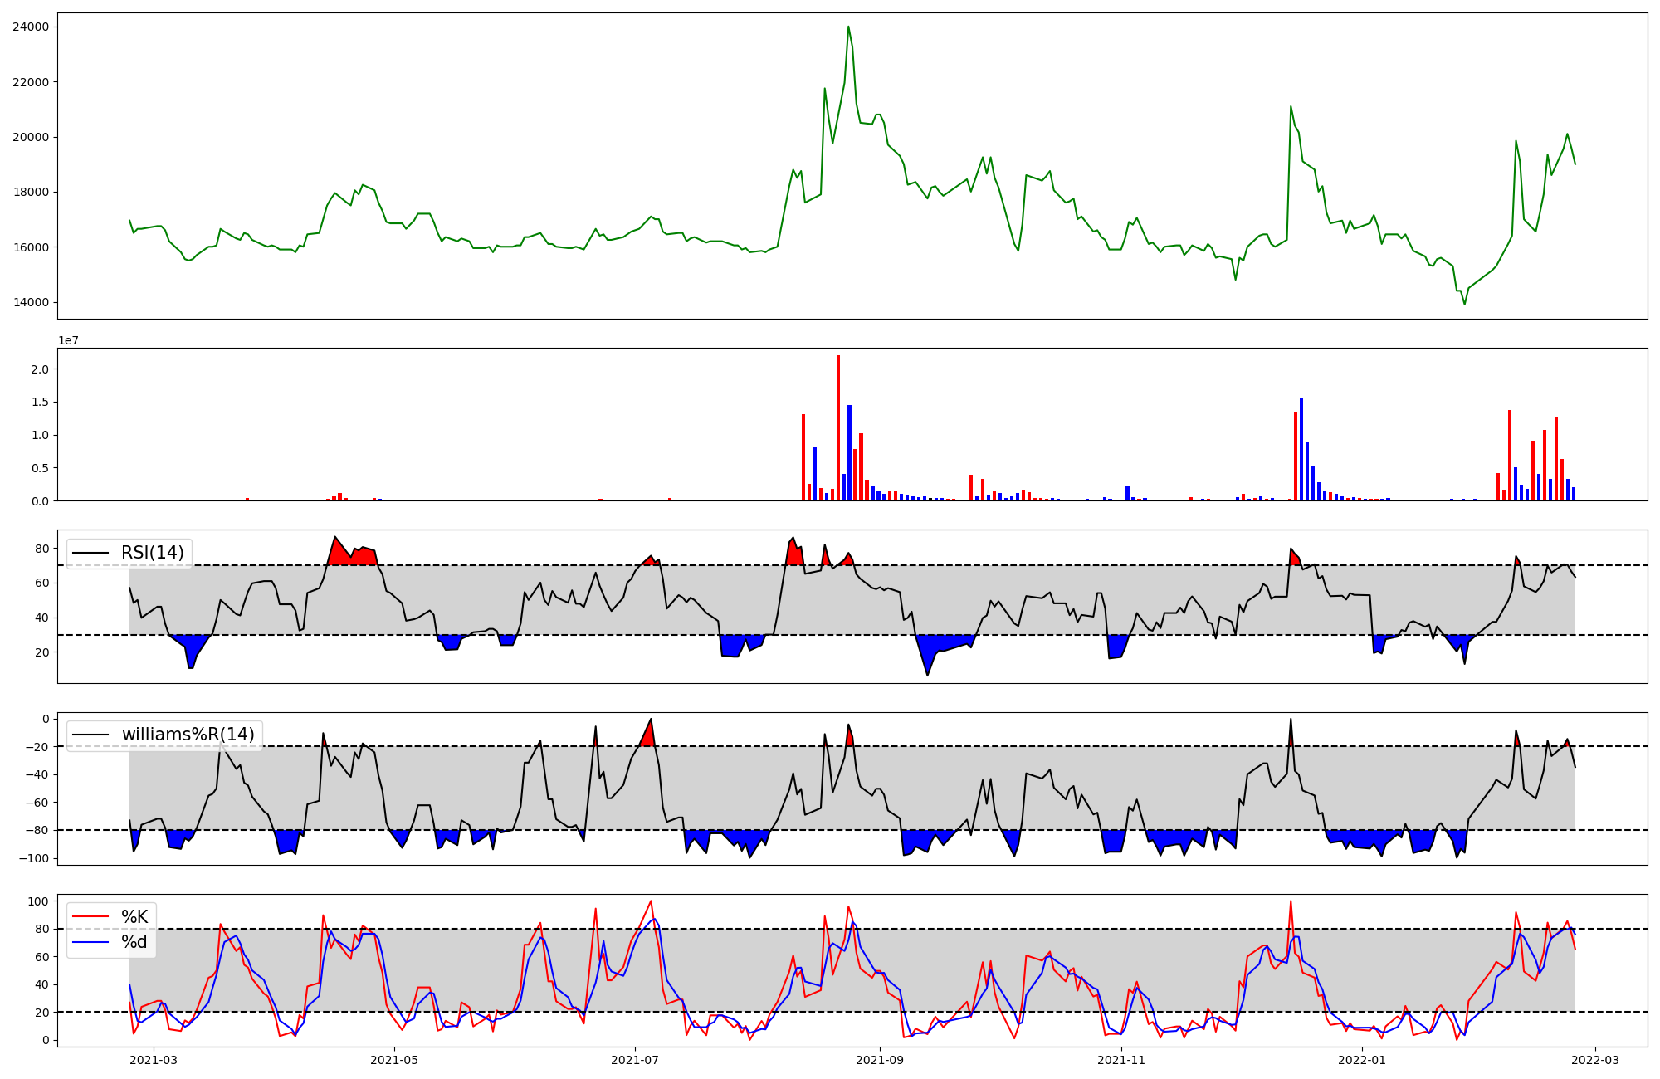Image resolution: width=1660 pixels, height=1079 pixels.
Task: Click the 24000 y-axis label on price chart
Action: [x=31, y=27]
